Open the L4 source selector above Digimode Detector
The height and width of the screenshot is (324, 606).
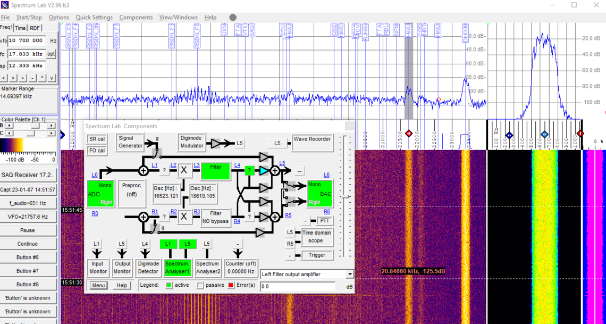tap(145, 244)
